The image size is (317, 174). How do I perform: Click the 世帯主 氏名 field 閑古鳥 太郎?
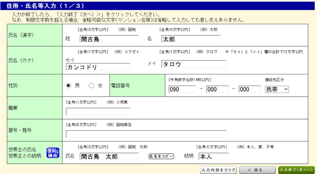click(x=109, y=156)
